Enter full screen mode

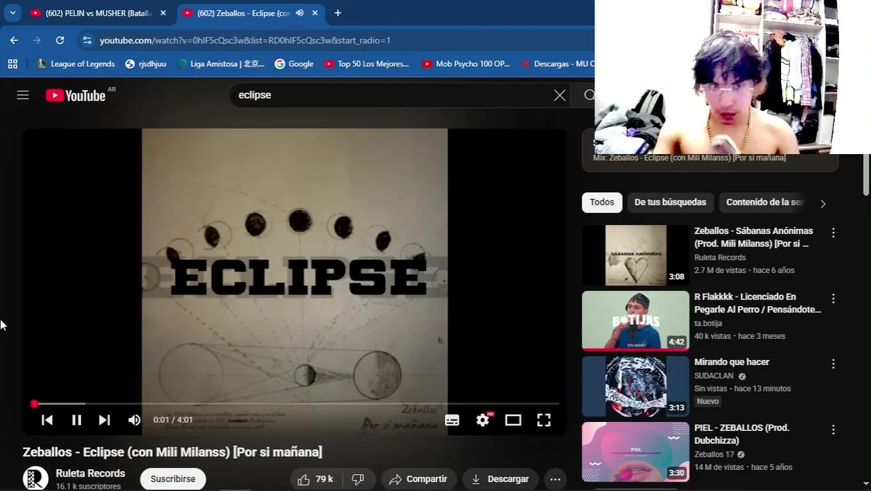(x=544, y=420)
